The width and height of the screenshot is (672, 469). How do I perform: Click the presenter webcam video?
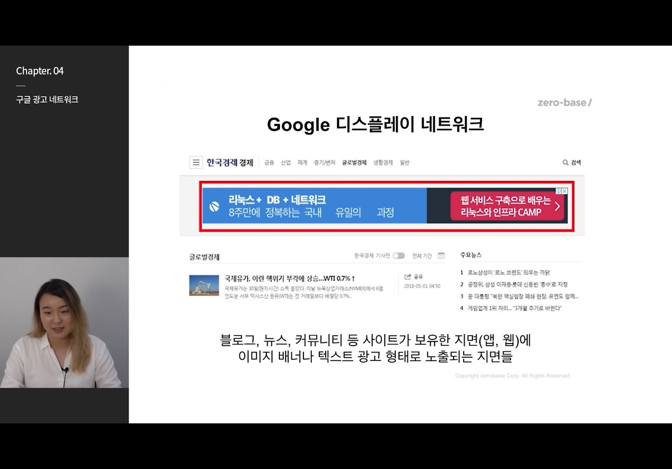64,323
